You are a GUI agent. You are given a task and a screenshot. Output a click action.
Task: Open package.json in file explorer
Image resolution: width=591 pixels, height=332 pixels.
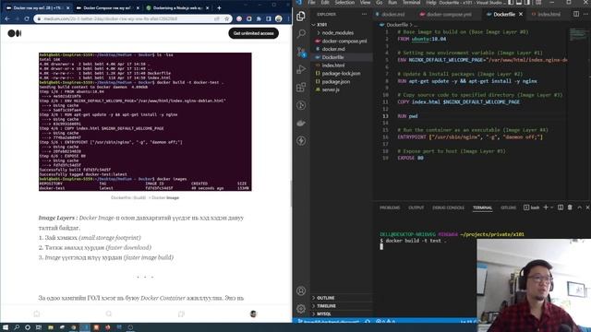coord(342,82)
